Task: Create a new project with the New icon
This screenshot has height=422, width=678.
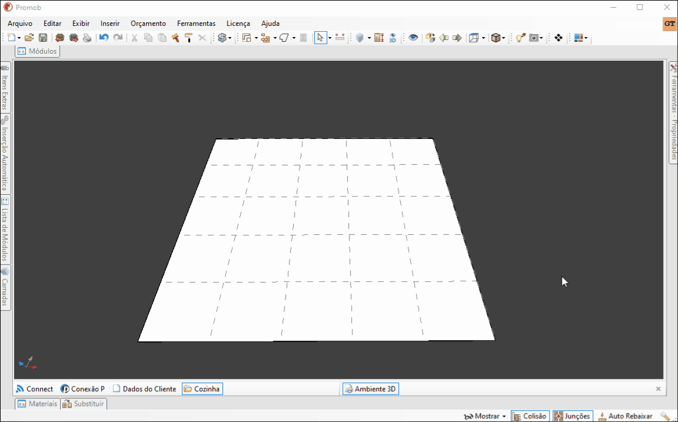Action: click(12, 38)
